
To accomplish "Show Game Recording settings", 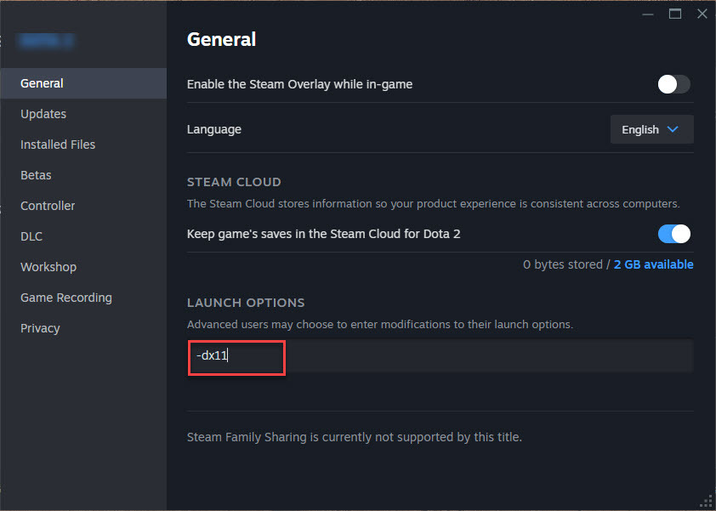I will [66, 298].
